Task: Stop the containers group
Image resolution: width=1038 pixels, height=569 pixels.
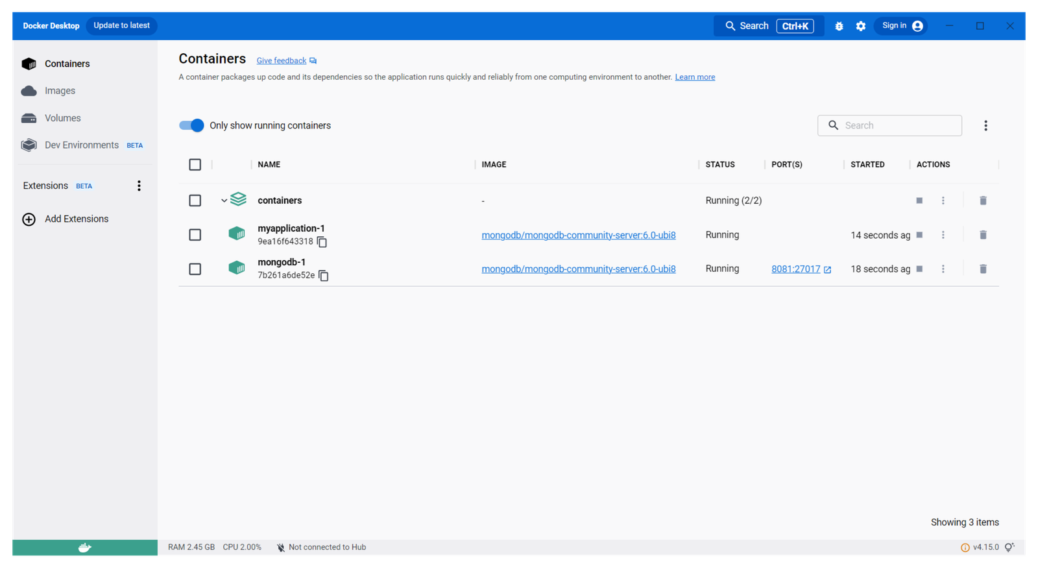Action: (x=919, y=201)
